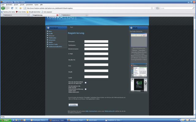196x122 pixels.
Task: Click into the Land input field
Action: (x=96, y=77)
